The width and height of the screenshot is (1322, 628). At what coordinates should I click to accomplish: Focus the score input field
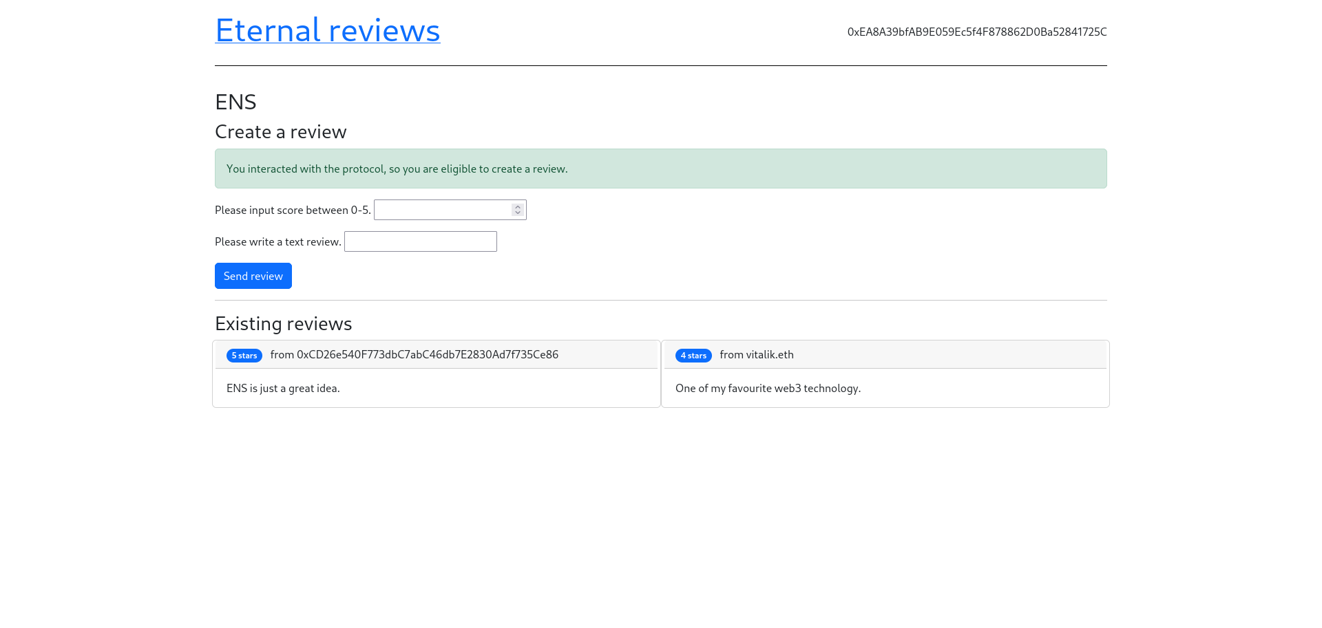[450, 210]
